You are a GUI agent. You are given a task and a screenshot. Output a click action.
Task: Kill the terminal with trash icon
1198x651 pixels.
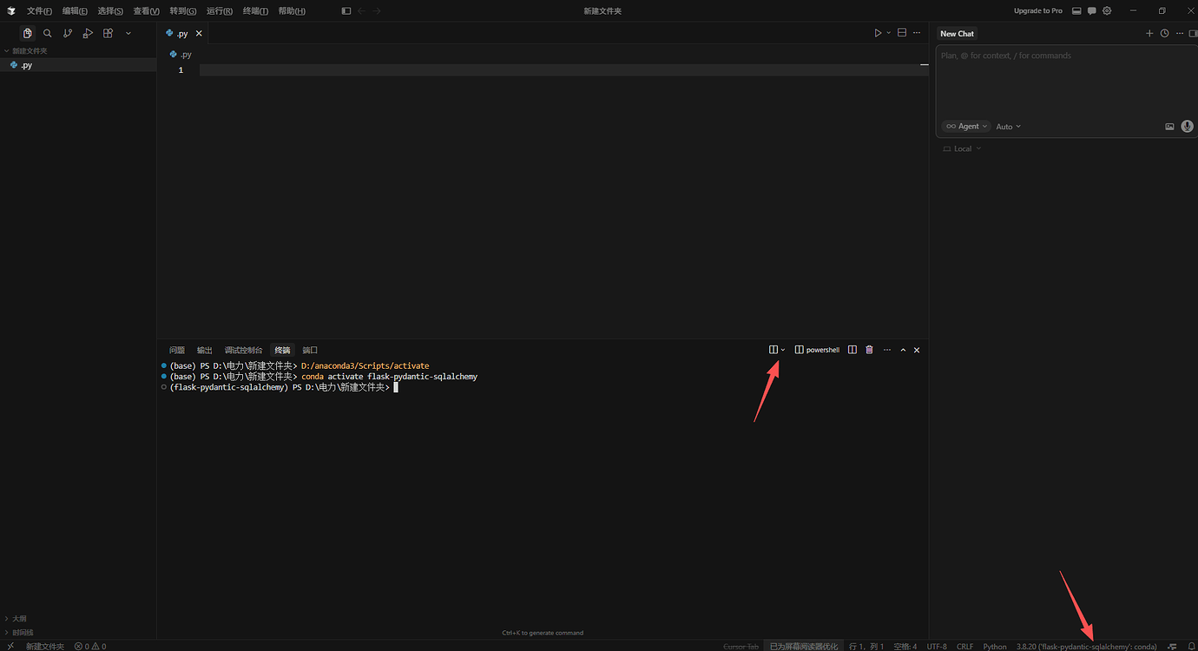click(x=869, y=350)
